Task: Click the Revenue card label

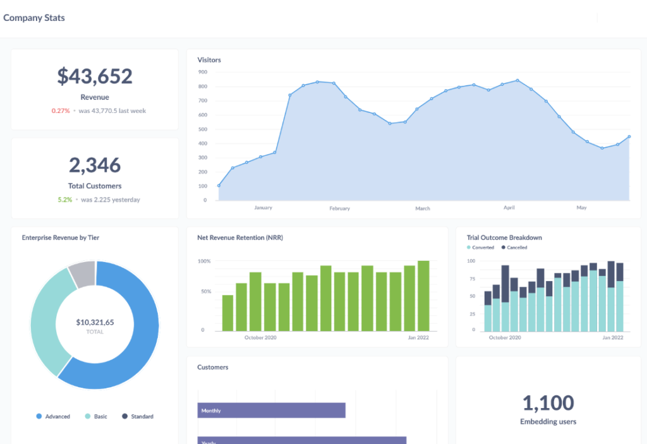Action: [95, 97]
